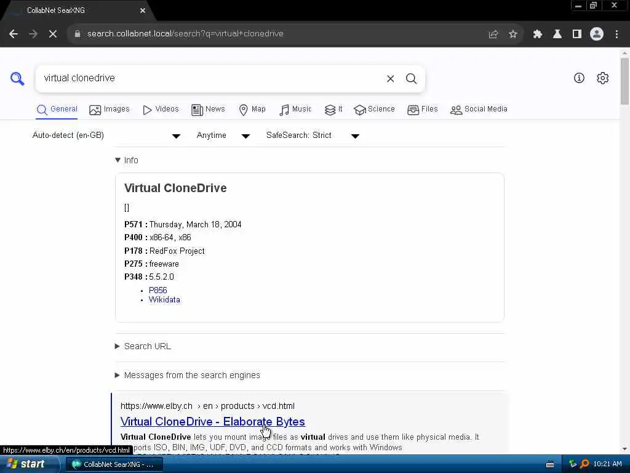Screen dimensions: 630x473
Task: Open the Wikidata link
Action: pyautogui.click(x=164, y=300)
